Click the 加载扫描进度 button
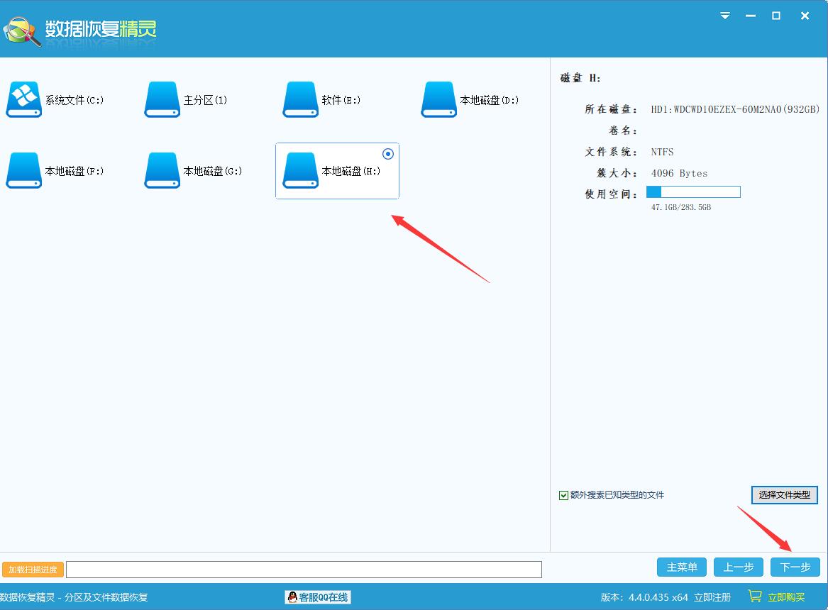This screenshot has height=610, width=828. [x=33, y=570]
